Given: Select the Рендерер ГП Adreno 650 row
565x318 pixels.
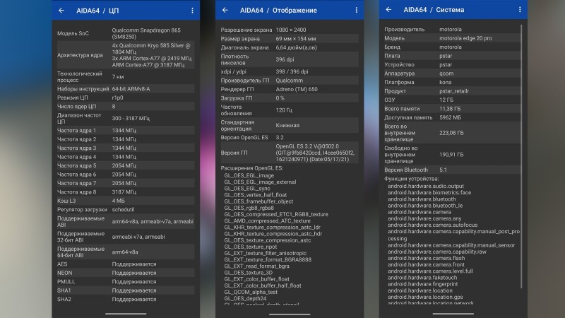Looking at the screenshot, I should pyautogui.click(x=290, y=90).
